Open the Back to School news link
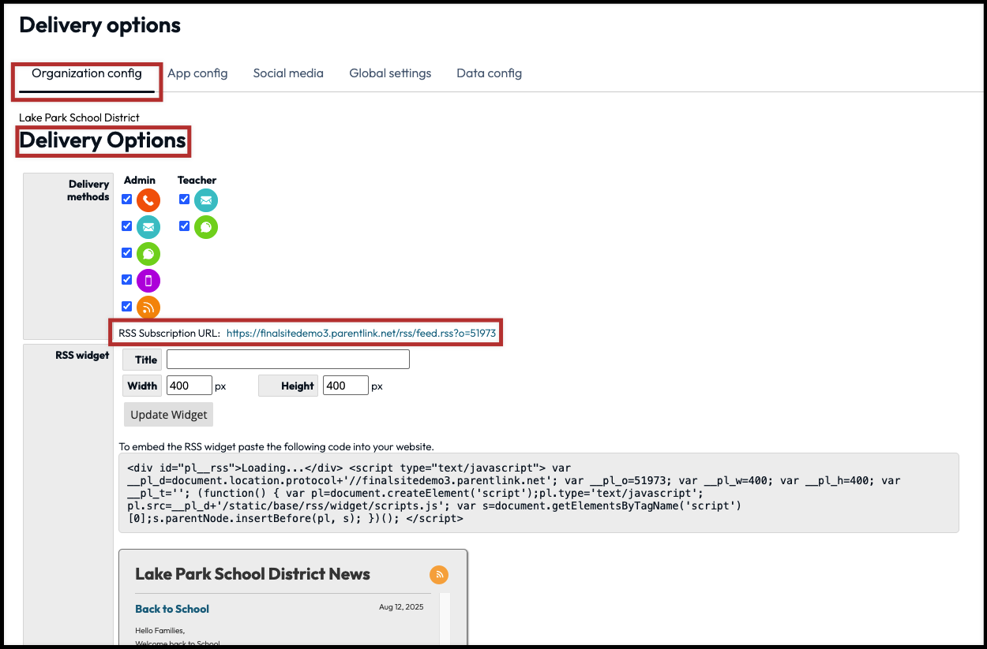 (x=172, y=609)
